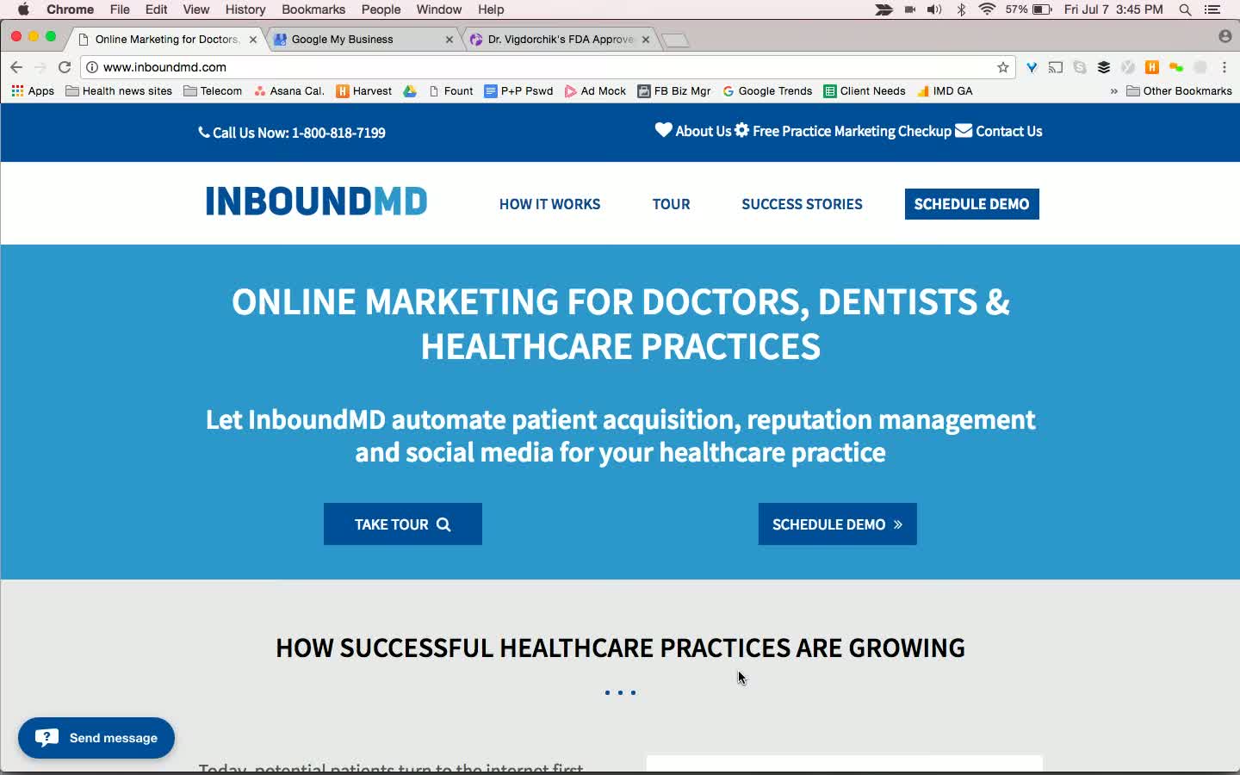Open the Client Needs bookmark
1240x775 pixels.
865,91
